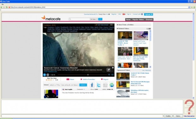Open the CLASH OF THE TITANS related video thumbnail
This screenshot has height=119, width=196.
click(125, 36)
